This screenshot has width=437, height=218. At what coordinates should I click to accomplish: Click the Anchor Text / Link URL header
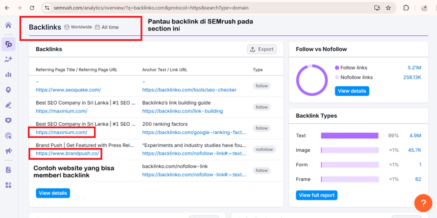point(165,70)
